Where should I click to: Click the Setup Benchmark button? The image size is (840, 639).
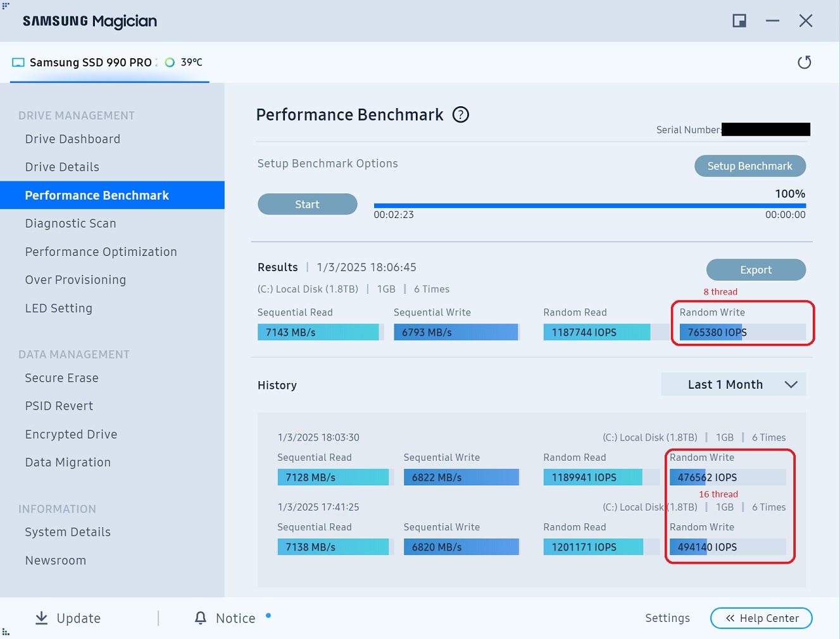pyautogui.click(x=749, y=166)
